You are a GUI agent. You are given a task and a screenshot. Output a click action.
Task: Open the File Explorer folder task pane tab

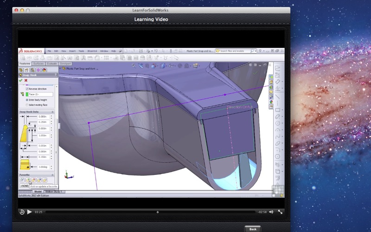pos(271,92)
